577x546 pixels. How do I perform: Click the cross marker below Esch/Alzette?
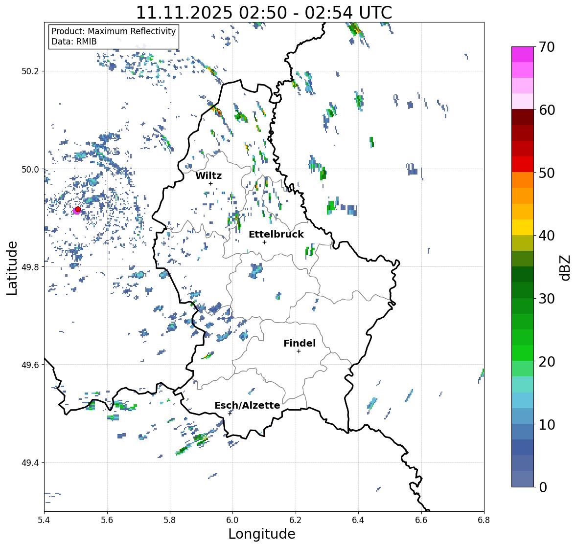(230, 414)
